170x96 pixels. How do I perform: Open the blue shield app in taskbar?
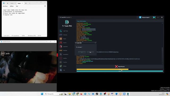(116, 94)
